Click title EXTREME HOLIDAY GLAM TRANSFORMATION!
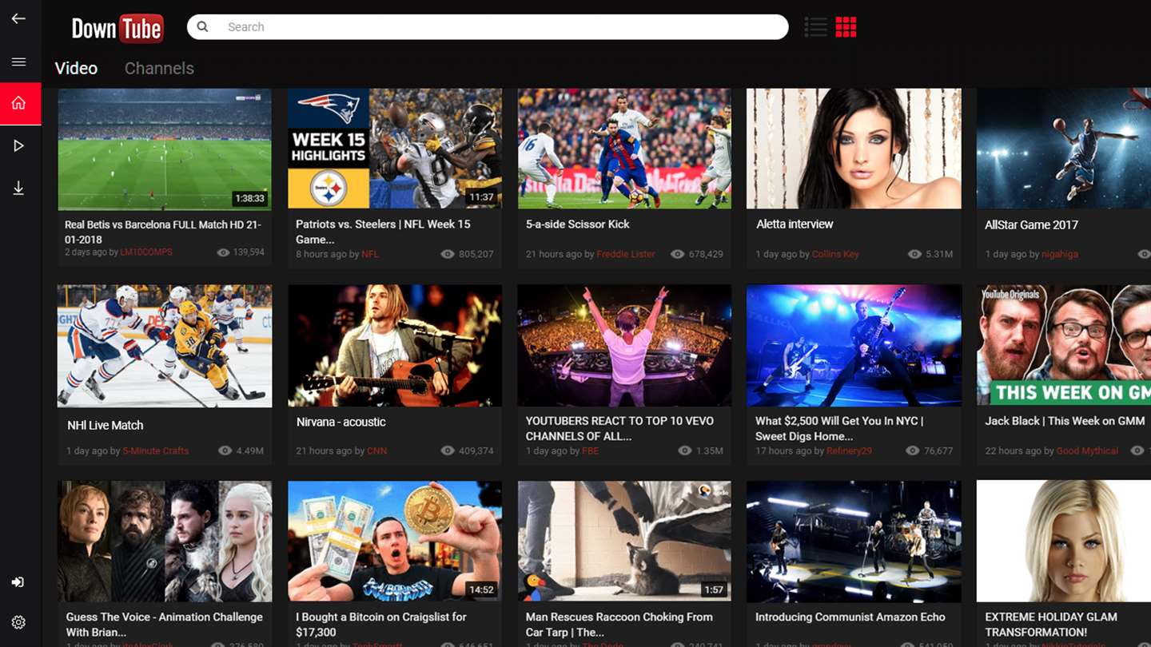 pyautogui.click(x=1051, y=625)
